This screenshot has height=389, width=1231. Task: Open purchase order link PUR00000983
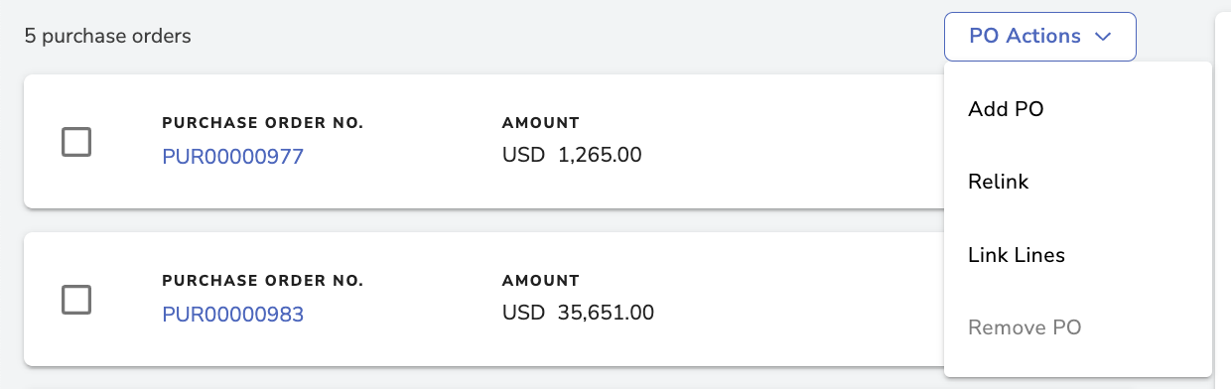[232, 315]
